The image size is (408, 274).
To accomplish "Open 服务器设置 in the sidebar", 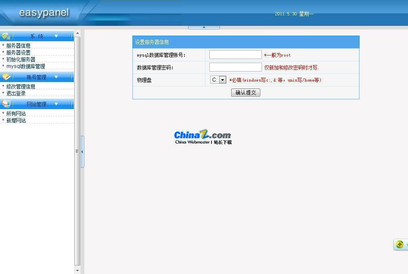I will (18, 53).
